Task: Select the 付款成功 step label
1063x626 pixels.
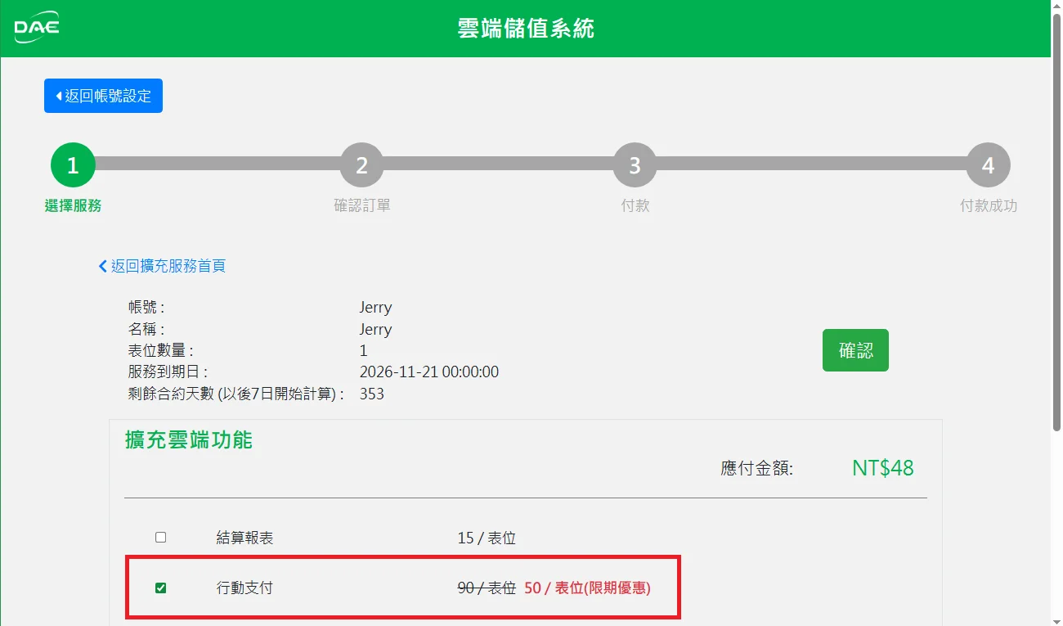Action: tap(988, 206)
